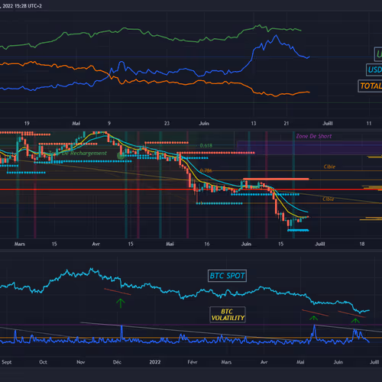This screenshot has height=382, width=382.
Task: Click the yellow moving average line on candlesticks
Action: pos(193,176)
